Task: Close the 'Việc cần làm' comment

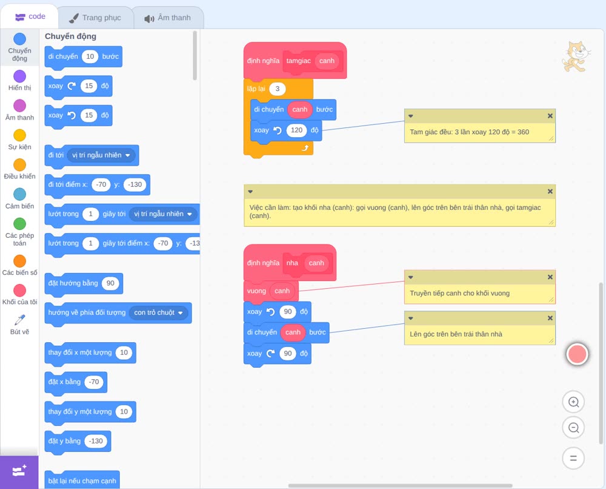Action: [550, 191]
